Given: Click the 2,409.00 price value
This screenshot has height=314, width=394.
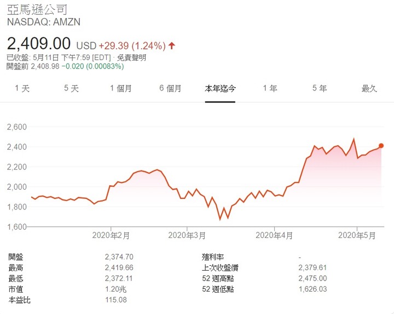Looking at the screenshot, I should tap(39, 43).
